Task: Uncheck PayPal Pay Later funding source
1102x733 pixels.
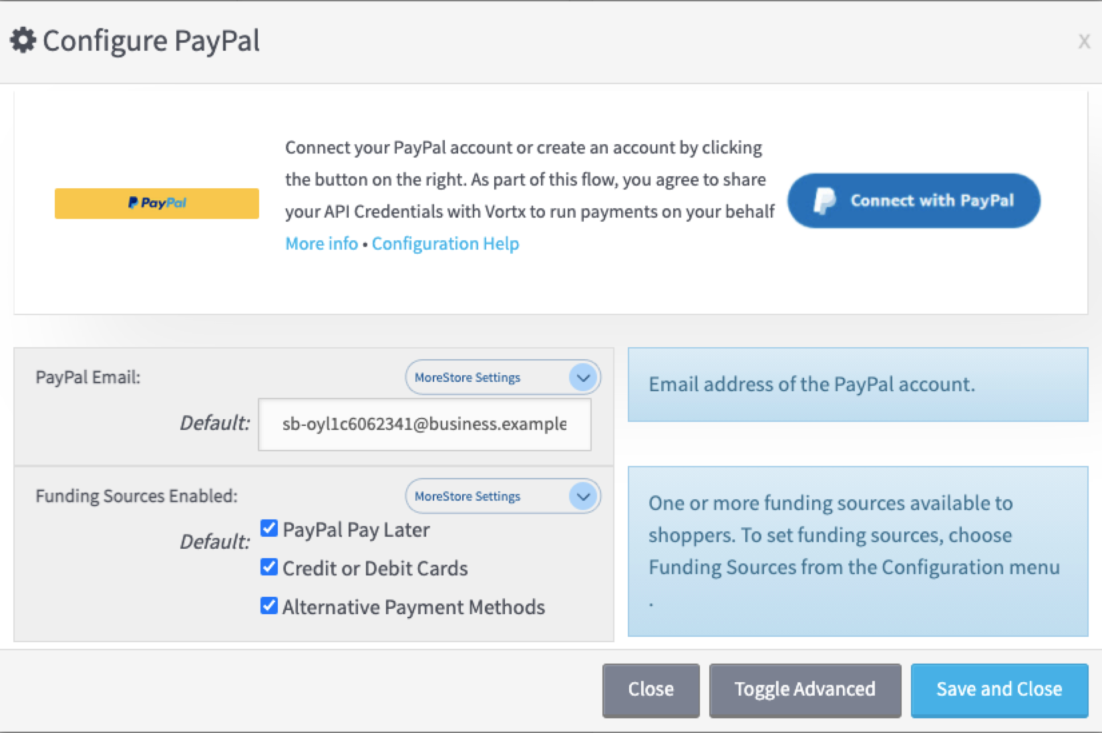Action: (269, 529)
